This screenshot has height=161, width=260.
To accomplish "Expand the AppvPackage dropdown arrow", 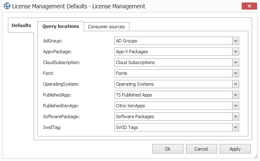I will point(235,52).
